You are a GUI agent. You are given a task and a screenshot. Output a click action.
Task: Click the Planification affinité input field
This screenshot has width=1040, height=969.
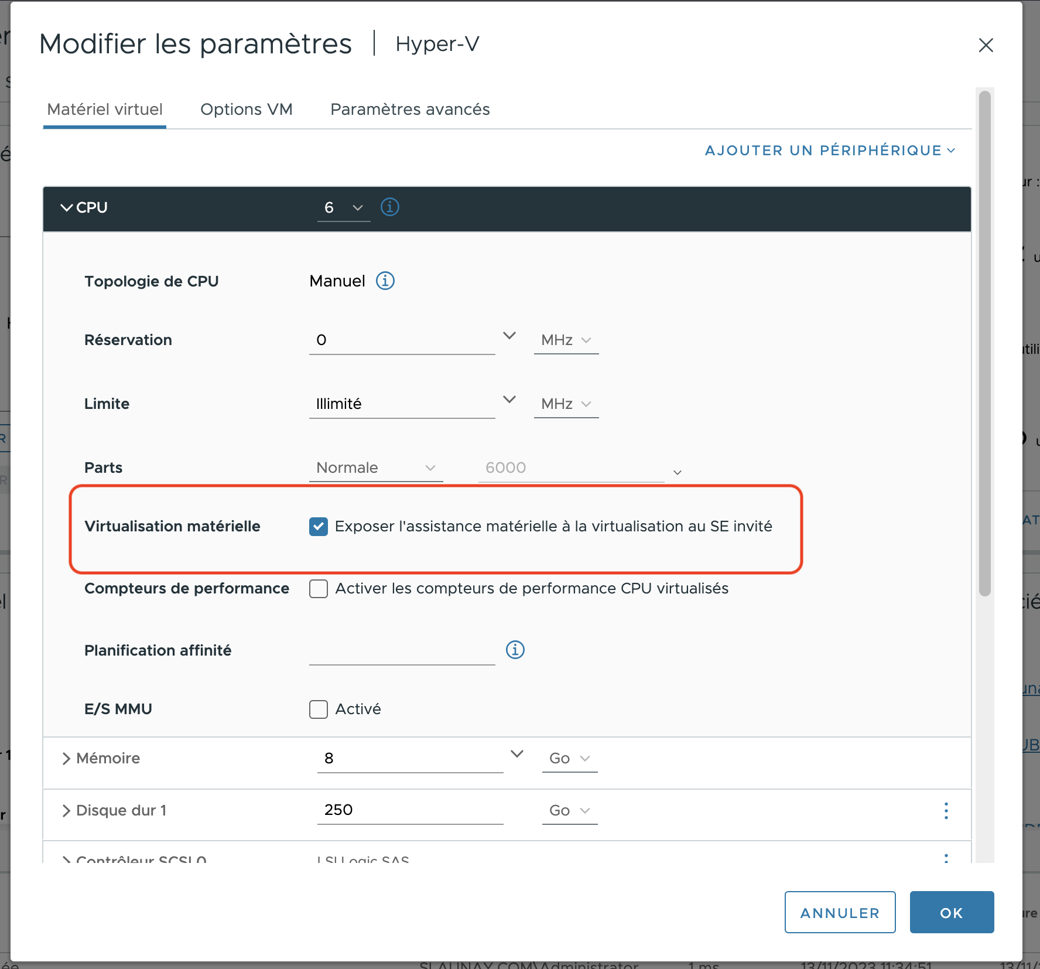click(402, 651)
